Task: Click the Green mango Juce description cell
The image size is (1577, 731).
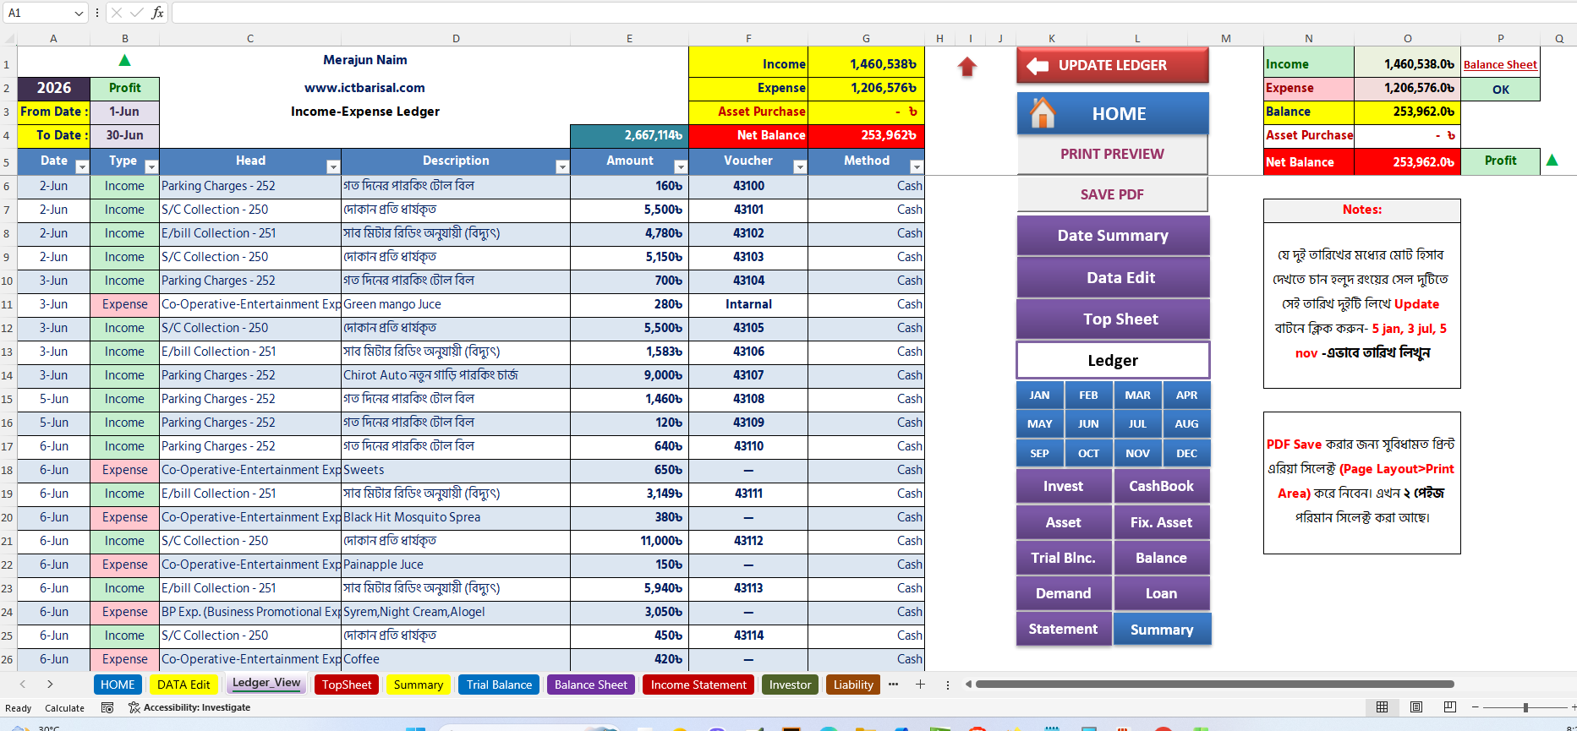Action: click(456, 304)
